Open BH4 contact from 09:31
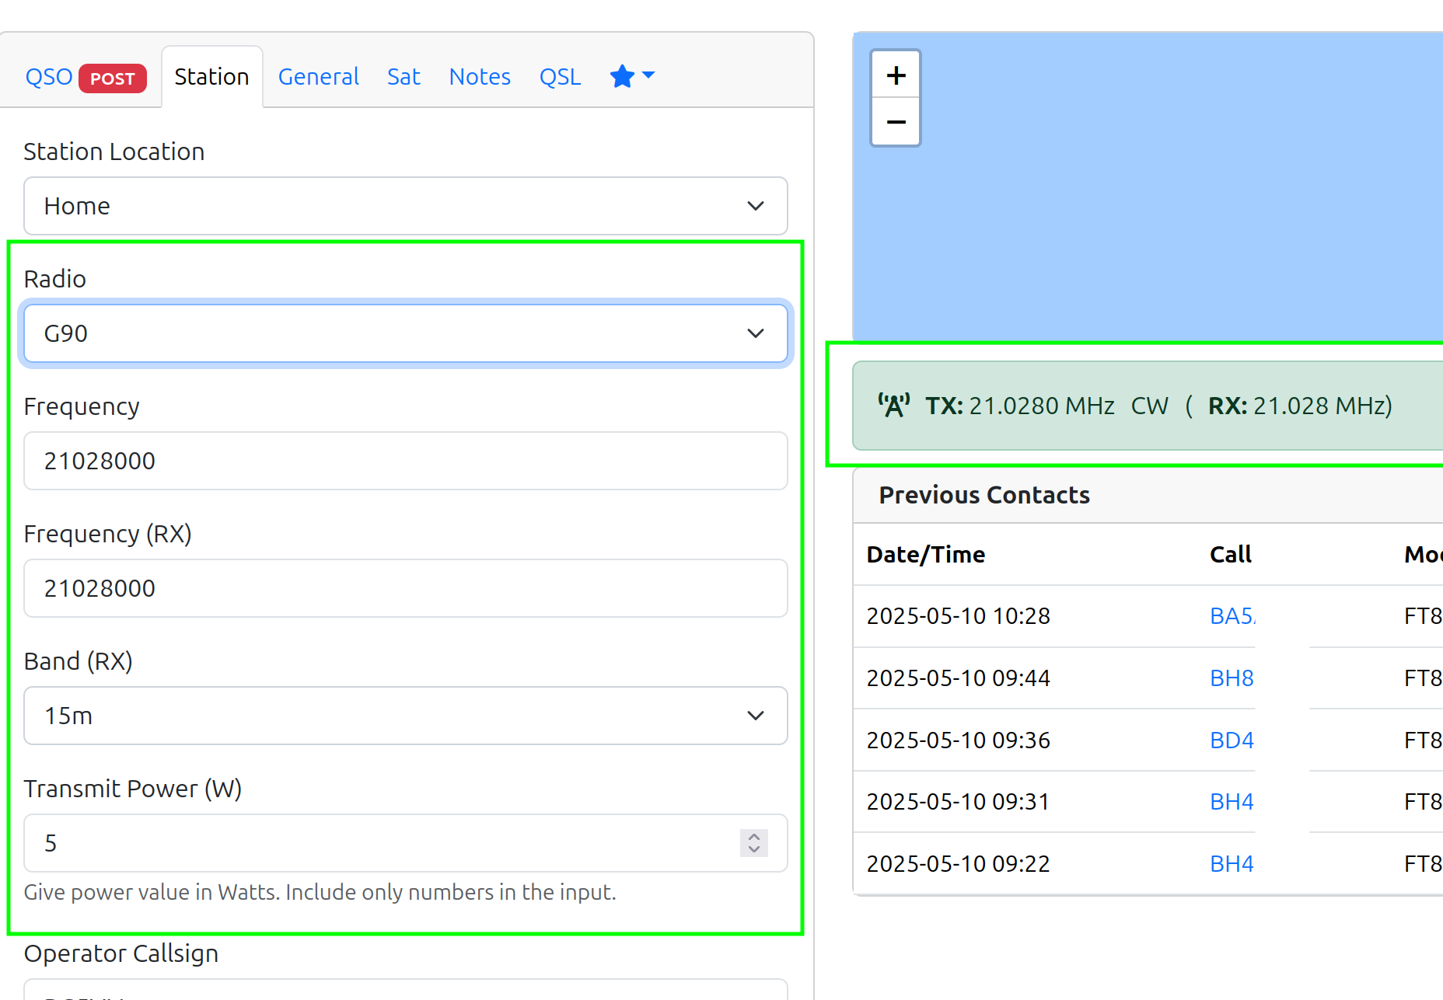This screenshot has height=1000, width=1443. tap(1232, 802)
